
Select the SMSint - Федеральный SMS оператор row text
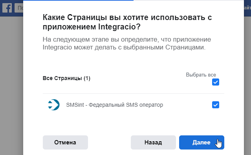pyautogui.click(x=115, y=105)
